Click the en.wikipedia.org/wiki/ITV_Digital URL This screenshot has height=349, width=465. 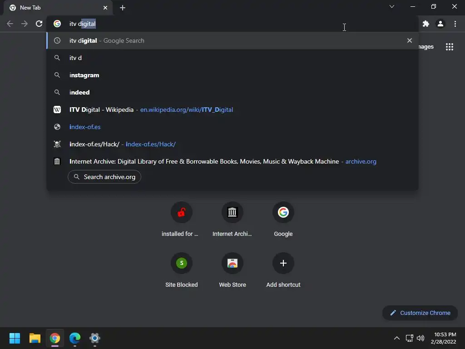point(187,110)
